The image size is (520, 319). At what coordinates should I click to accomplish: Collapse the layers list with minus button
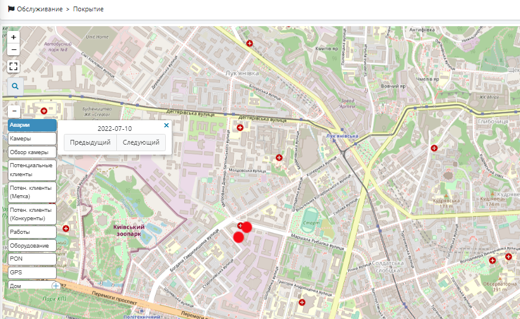(14, 111)
